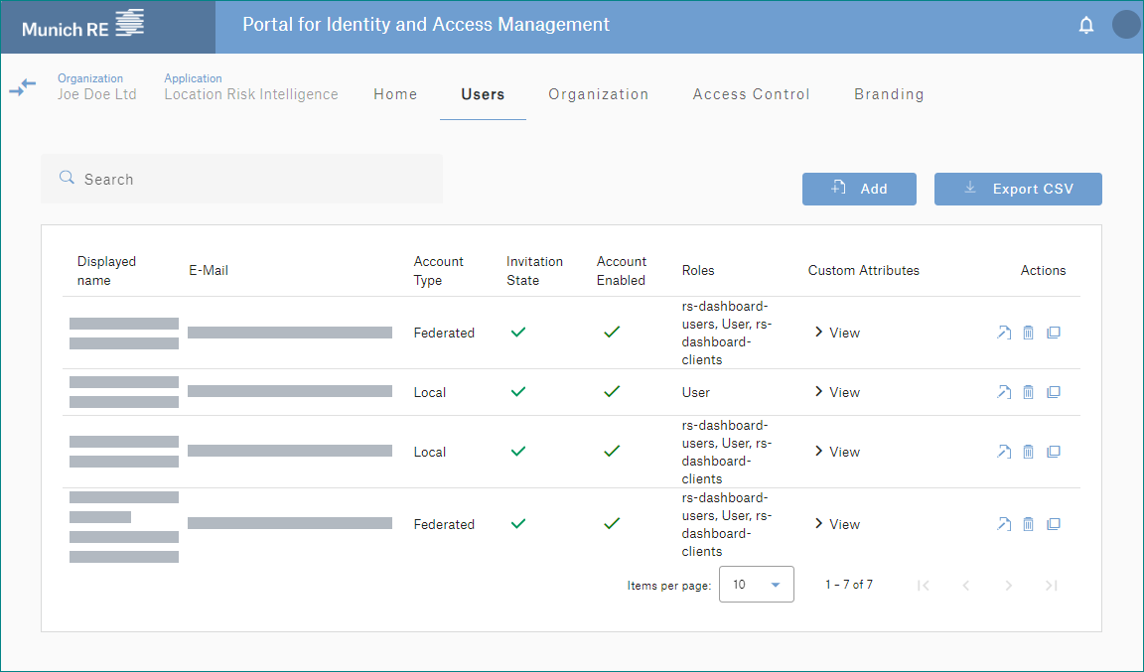Click the Munich RE logo

click(x=82, y=24)
